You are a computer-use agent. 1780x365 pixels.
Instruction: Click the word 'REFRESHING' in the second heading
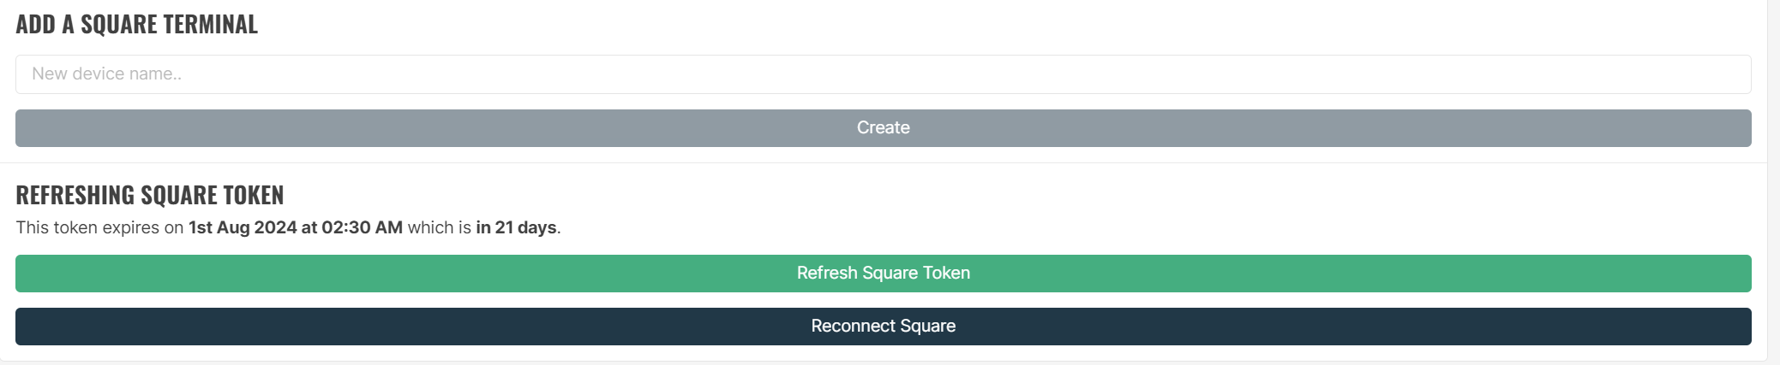click(x=75, y=195)
